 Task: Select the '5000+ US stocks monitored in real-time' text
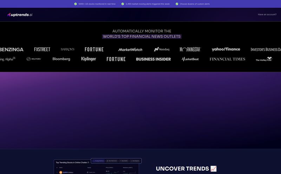[x=97, y=4]
